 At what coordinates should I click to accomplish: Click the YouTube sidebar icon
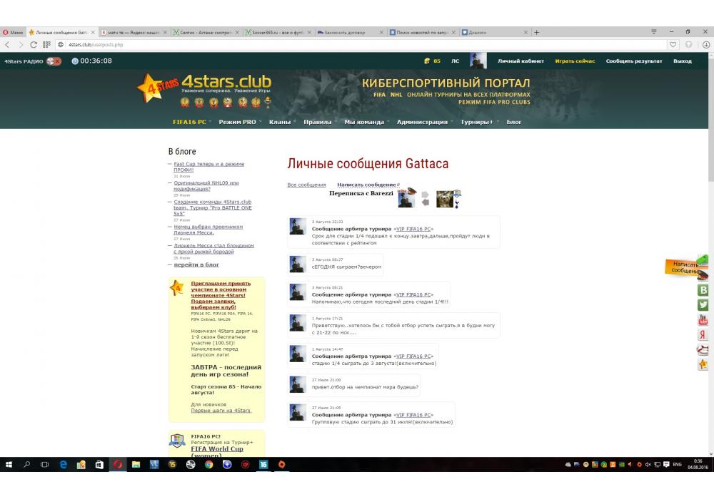point(703,320)
